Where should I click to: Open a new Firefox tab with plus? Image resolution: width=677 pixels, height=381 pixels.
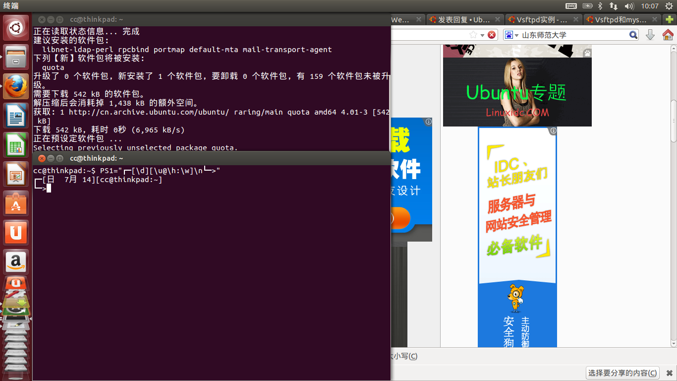tap(670, 20)
